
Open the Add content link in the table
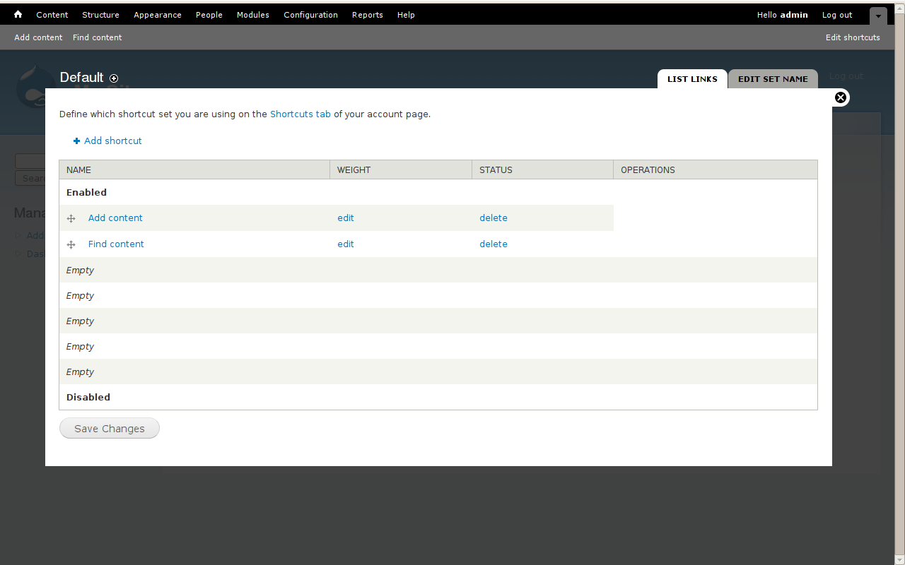115,218
